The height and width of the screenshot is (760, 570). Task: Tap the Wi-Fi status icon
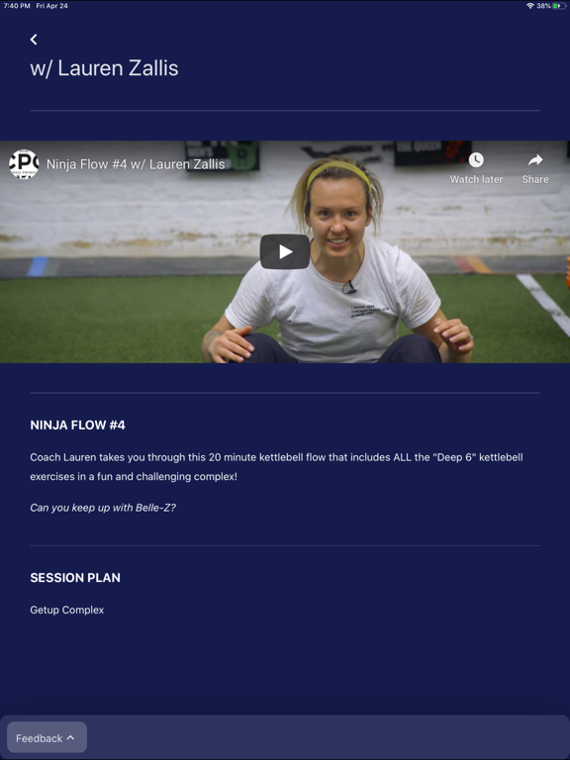530,6
